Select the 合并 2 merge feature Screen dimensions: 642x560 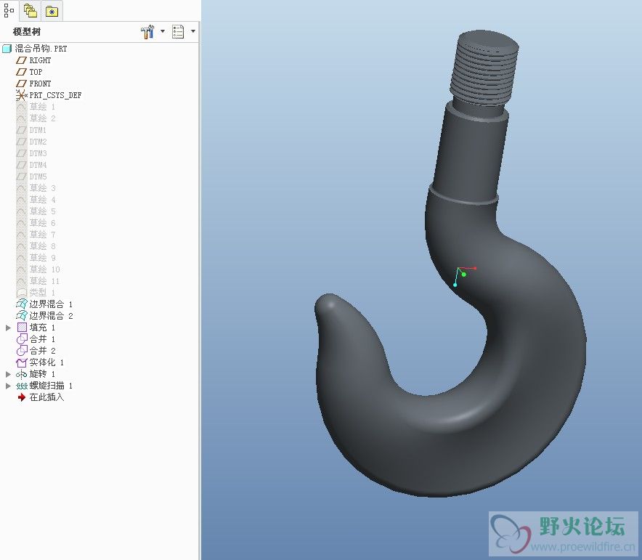tap(42, 350)
